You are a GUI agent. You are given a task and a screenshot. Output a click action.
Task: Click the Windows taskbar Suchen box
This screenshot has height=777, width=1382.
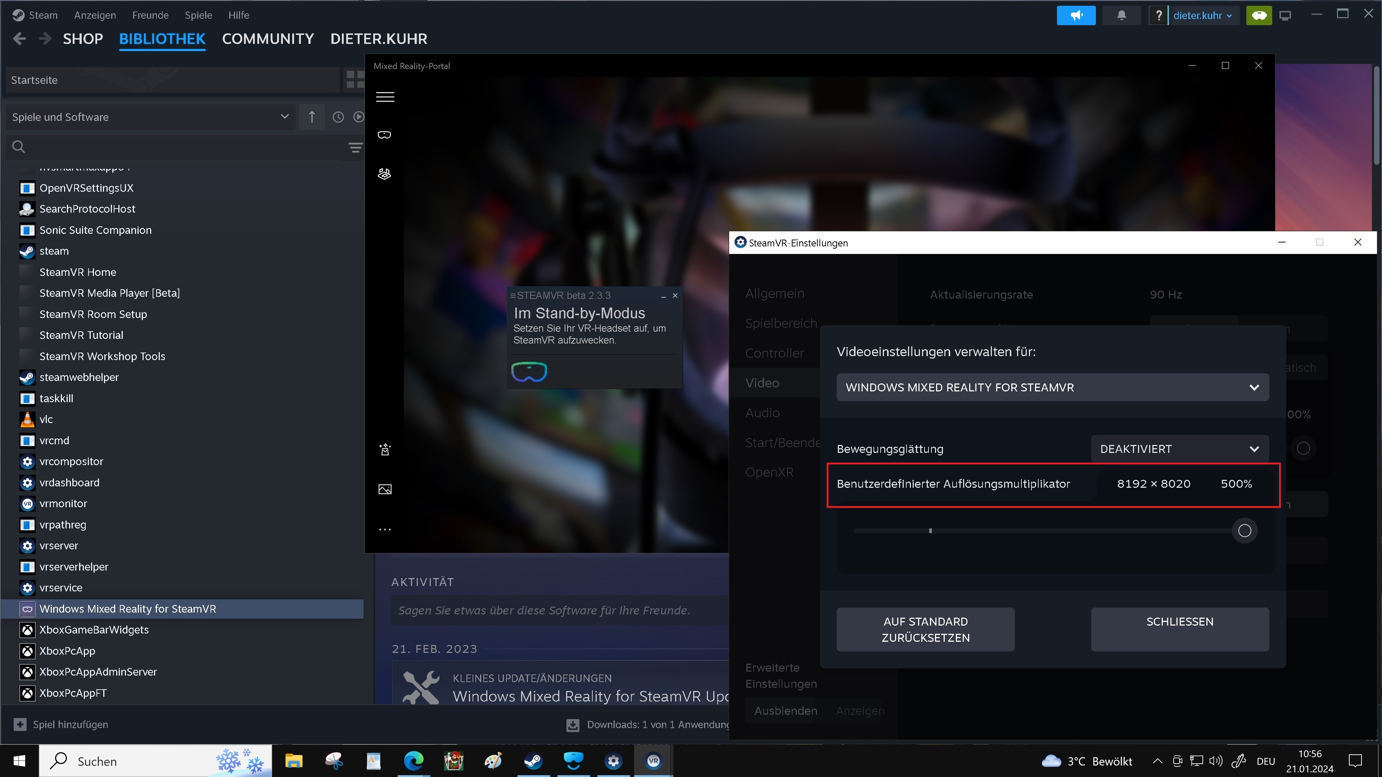click(155, 761)
